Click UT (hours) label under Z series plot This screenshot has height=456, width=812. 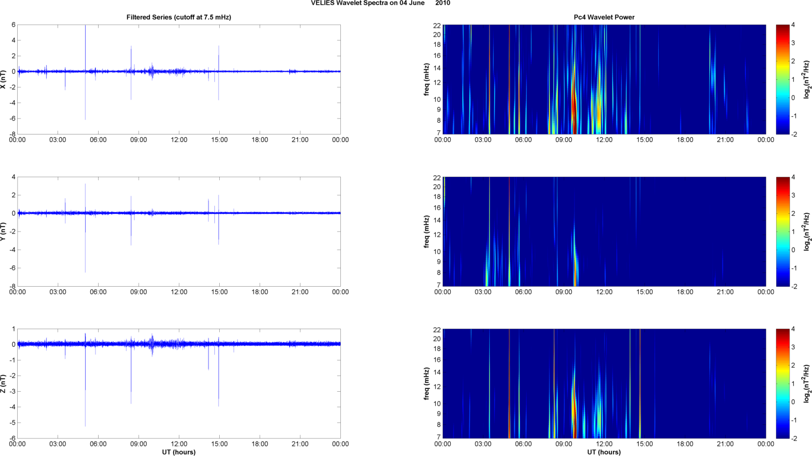tap(178, 452)
